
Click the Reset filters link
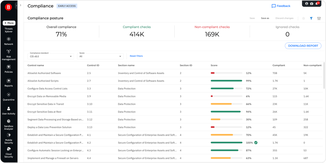(x=136, y=56)
